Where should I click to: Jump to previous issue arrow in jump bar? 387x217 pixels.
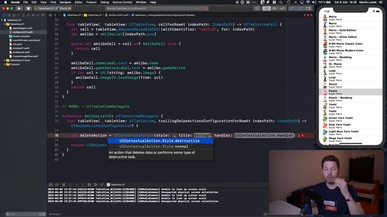click(305, 15)
